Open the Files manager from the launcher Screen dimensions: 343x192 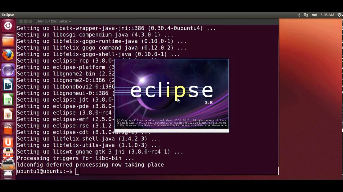pos(8,41)
